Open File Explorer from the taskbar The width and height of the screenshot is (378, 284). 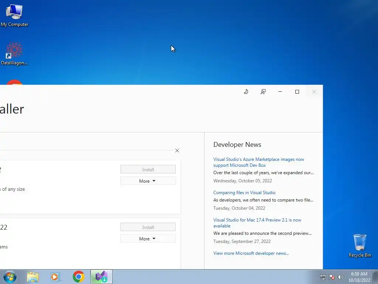pyautogui.click(x=33, y=277)
